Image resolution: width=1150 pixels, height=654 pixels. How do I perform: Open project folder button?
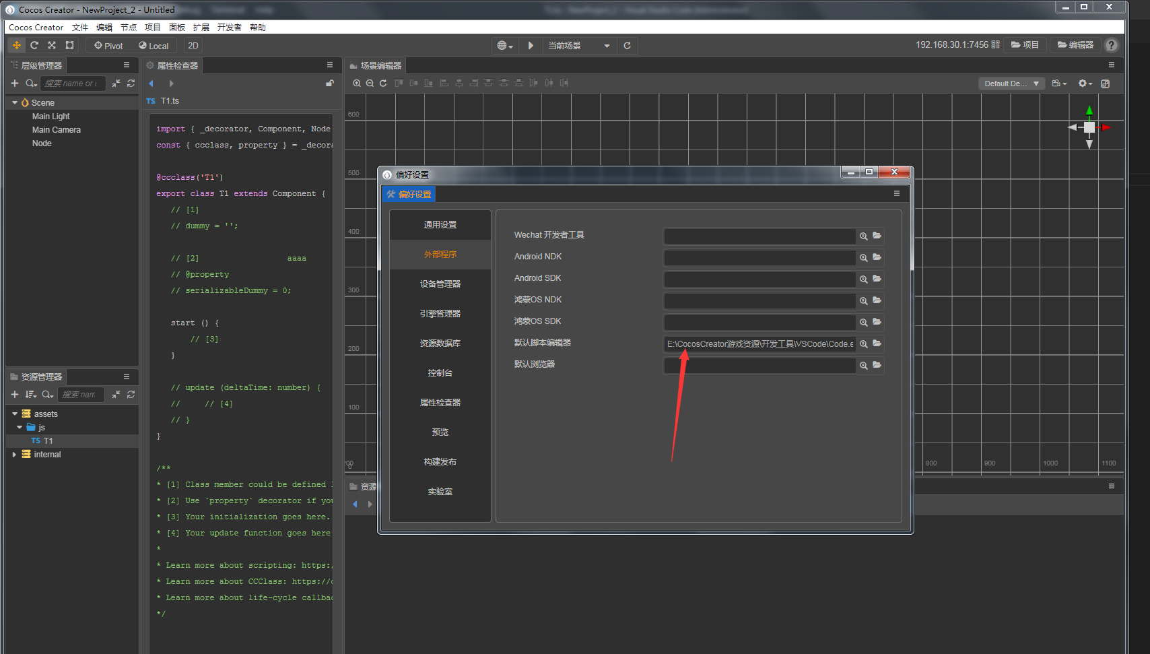[1025, 45]
